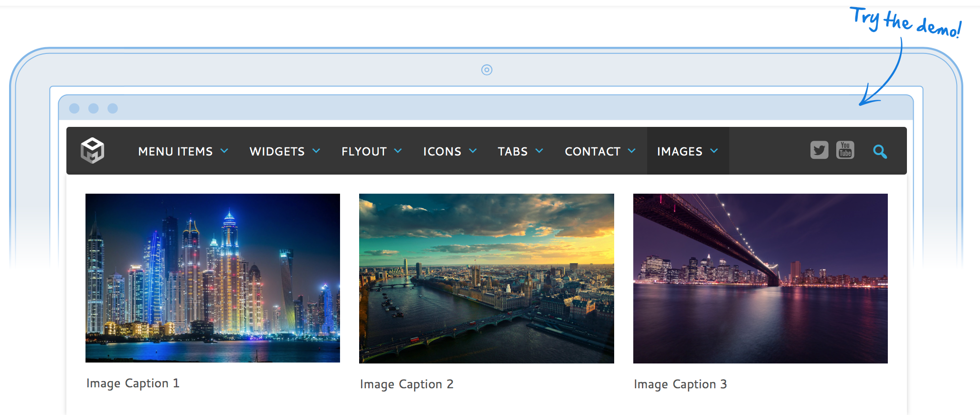
Task: Open the Contact menu item
Action: tap(592, 151)
